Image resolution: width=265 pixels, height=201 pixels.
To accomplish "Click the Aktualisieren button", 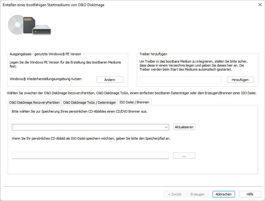I will [x=184, y=127].
